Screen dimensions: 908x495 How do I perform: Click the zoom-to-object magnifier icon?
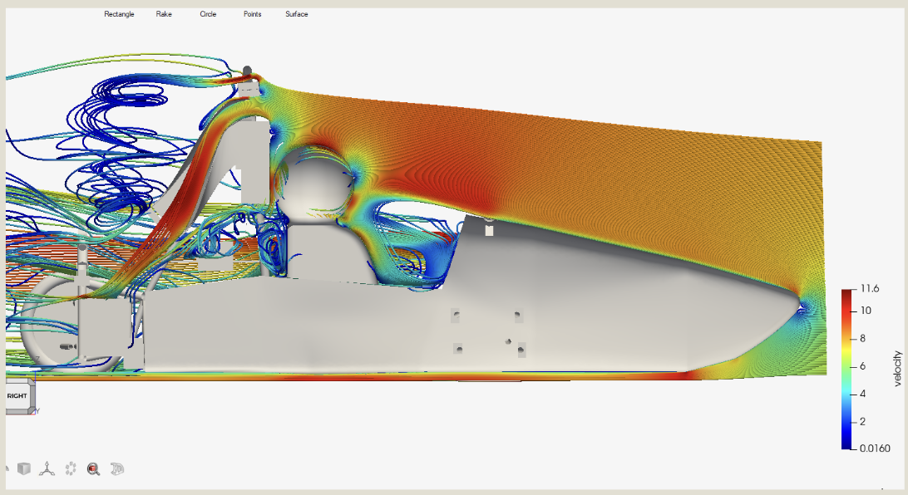(93, 469)
